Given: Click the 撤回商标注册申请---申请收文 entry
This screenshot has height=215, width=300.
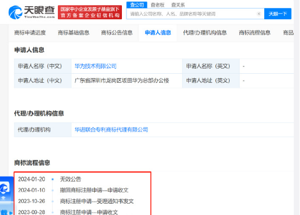Looking at the screenshot, I should pyautogui.click(x=94, y=190).
